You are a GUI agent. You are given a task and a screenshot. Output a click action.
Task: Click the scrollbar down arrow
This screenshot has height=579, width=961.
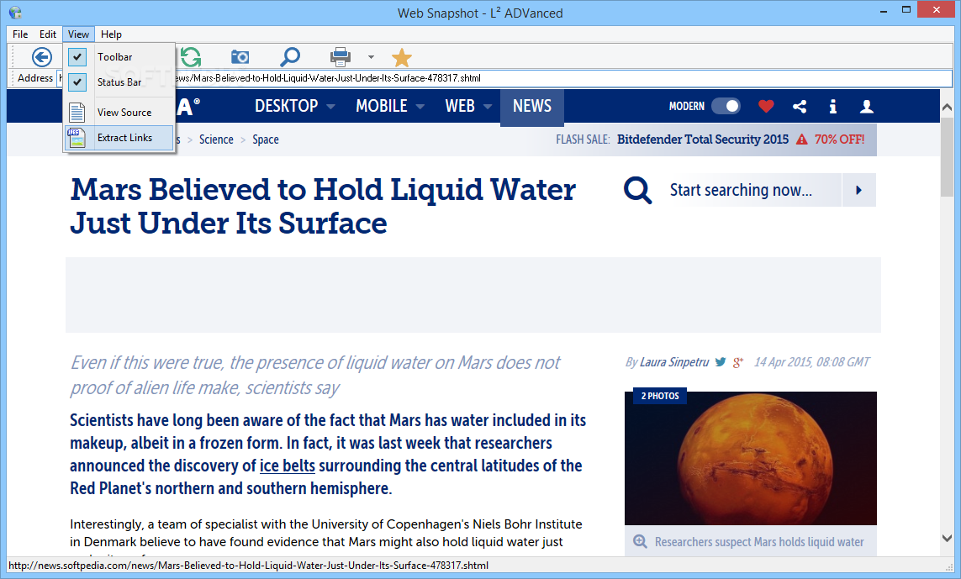tap(947, 539)
